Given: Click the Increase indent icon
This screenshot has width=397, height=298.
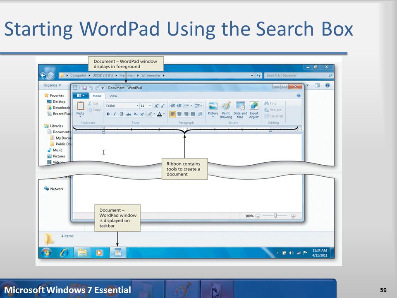Looking at the screenshot, I should 179,106.
